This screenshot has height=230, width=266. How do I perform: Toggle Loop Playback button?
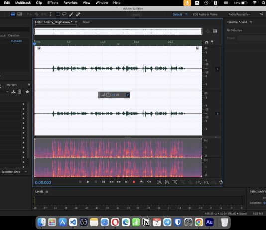point(141,182)
